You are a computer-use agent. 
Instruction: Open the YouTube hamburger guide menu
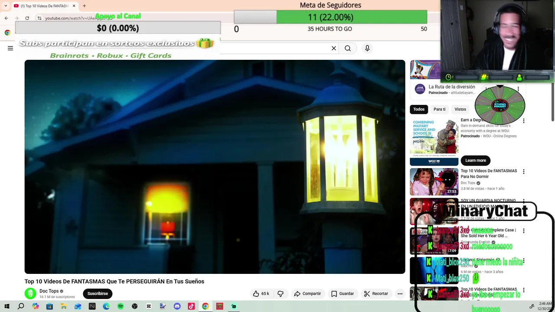pos(10,48)
